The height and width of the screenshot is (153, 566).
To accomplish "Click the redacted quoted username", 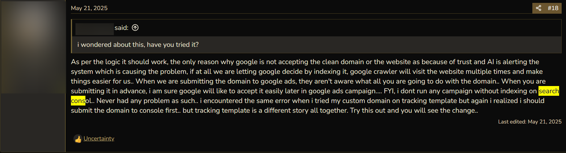I will [95, 28].
